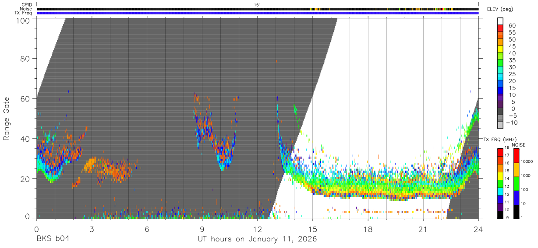Click ELEV colorbar label 55
The image size is (538, 248).
512,32
